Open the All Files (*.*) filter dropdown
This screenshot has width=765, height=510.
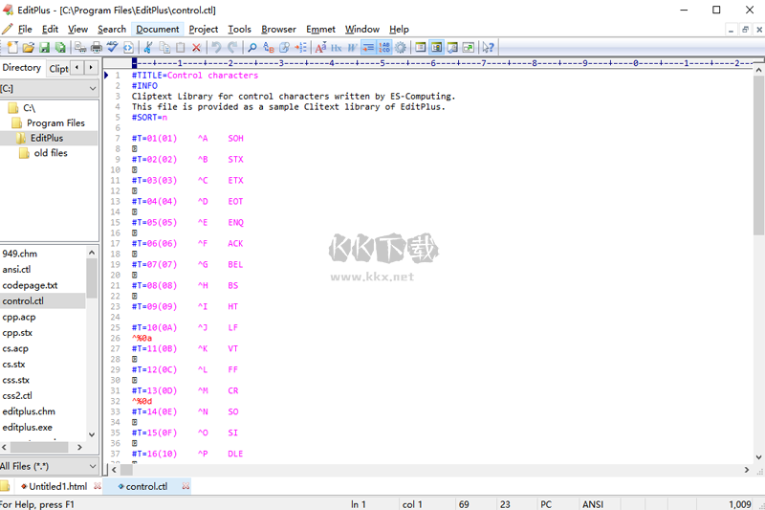coord(49,466)
